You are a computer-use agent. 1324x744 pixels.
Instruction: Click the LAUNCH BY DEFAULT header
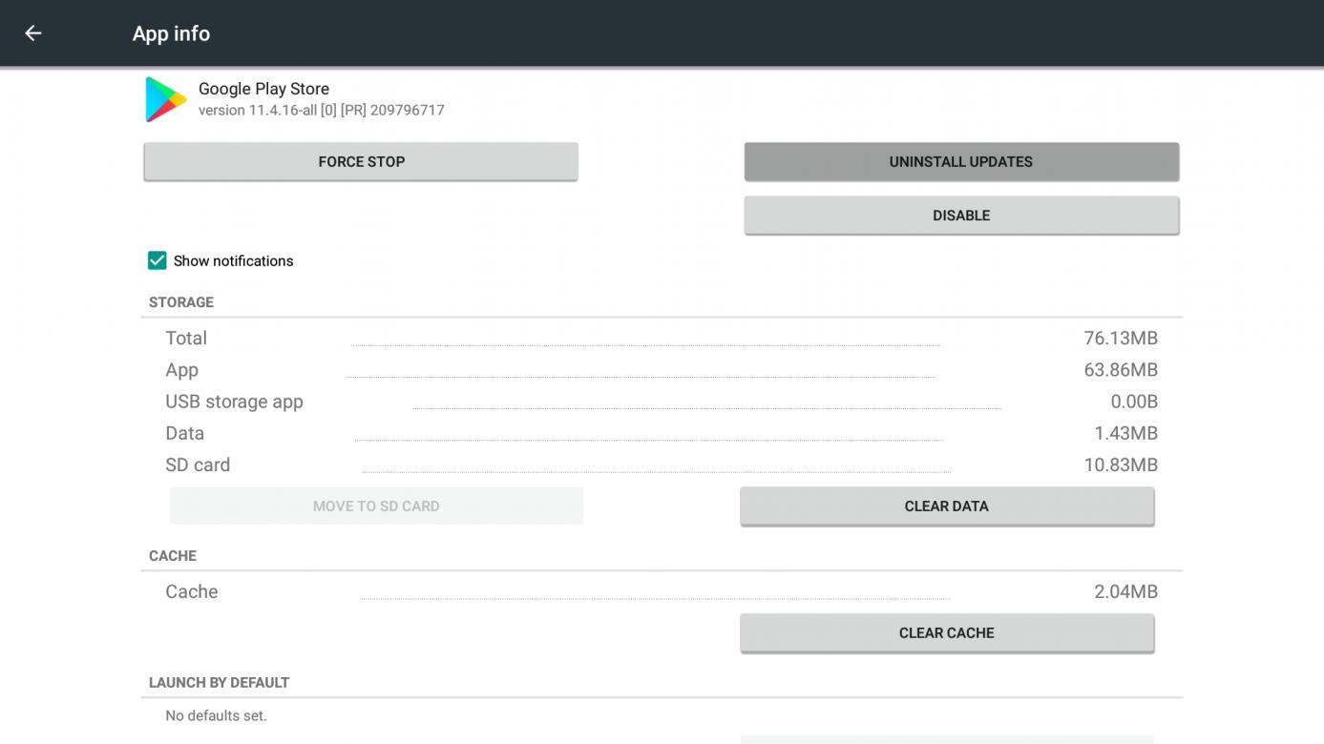pos(219,683)
